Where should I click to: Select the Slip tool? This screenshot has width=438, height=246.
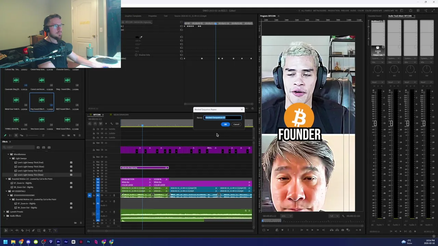click(28, 231)
